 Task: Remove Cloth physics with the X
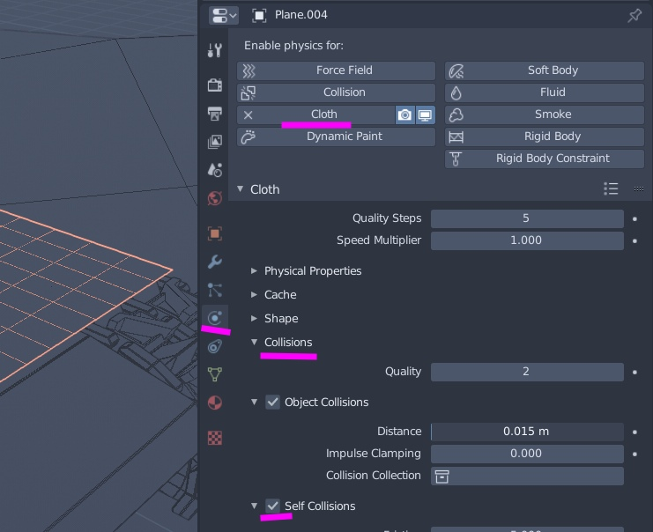(249, 115)
